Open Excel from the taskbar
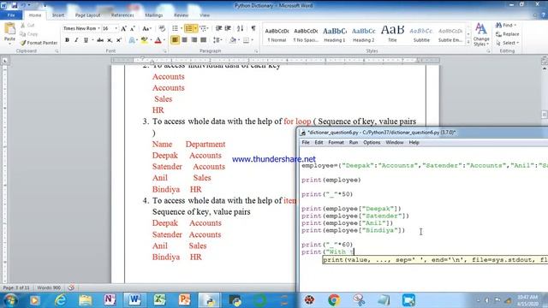 pos(159,300)
